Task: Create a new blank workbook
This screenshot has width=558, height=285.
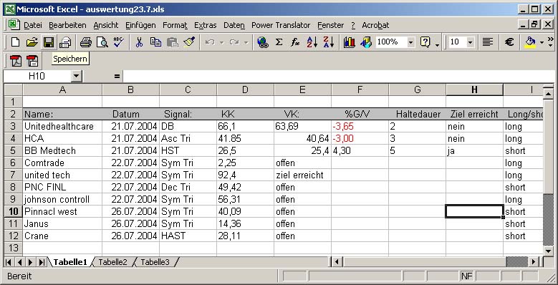Action: pos(15,42)
